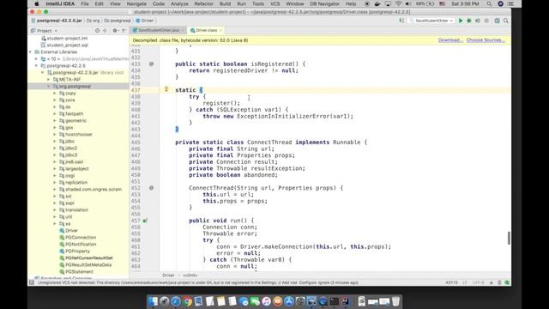Run the SaveStudentOrder configuration
This screenshot has width=549, height=309.
coord(461,21)
